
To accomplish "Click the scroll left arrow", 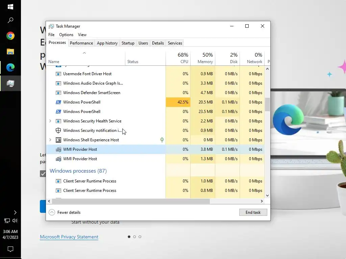I will click(49, 201).
